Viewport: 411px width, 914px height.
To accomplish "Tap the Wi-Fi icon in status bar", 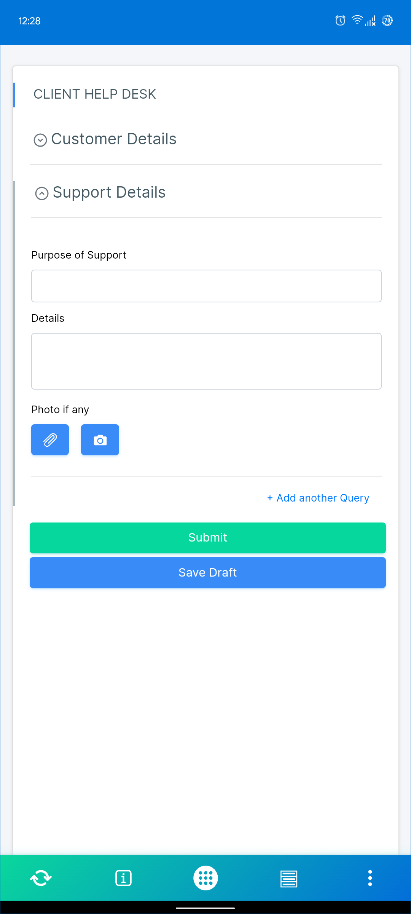I will click(357, 21).
